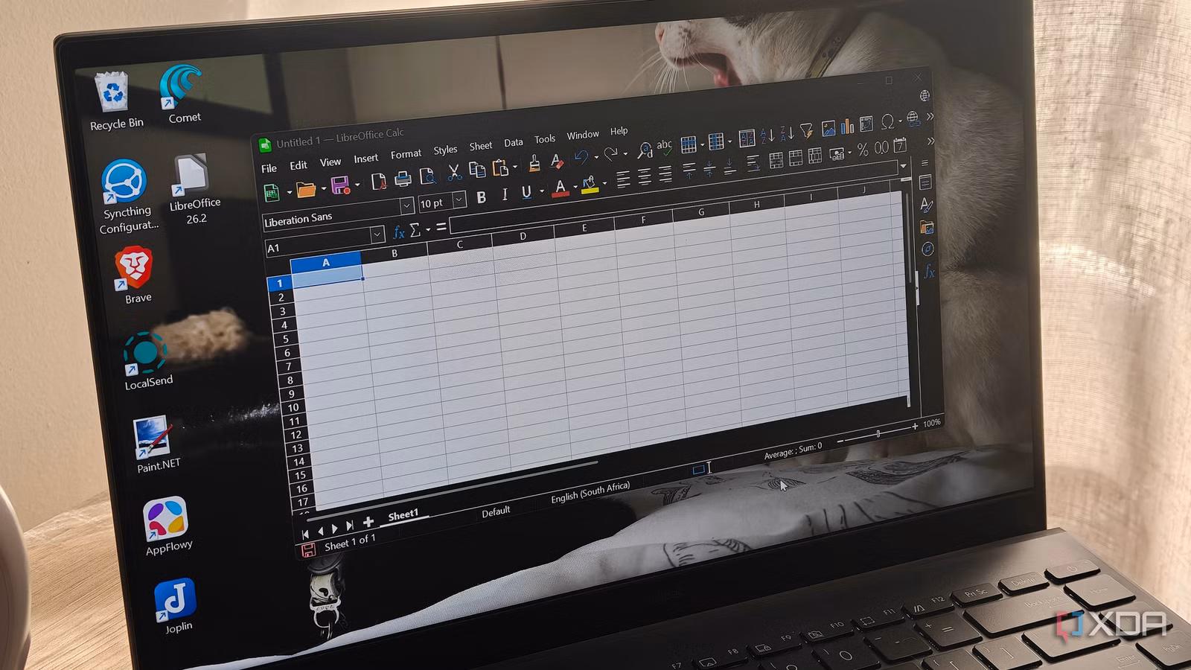Open Print Preview with magnifier page icon
Viewport: 1191px width, 670px height.
(428, 176)
